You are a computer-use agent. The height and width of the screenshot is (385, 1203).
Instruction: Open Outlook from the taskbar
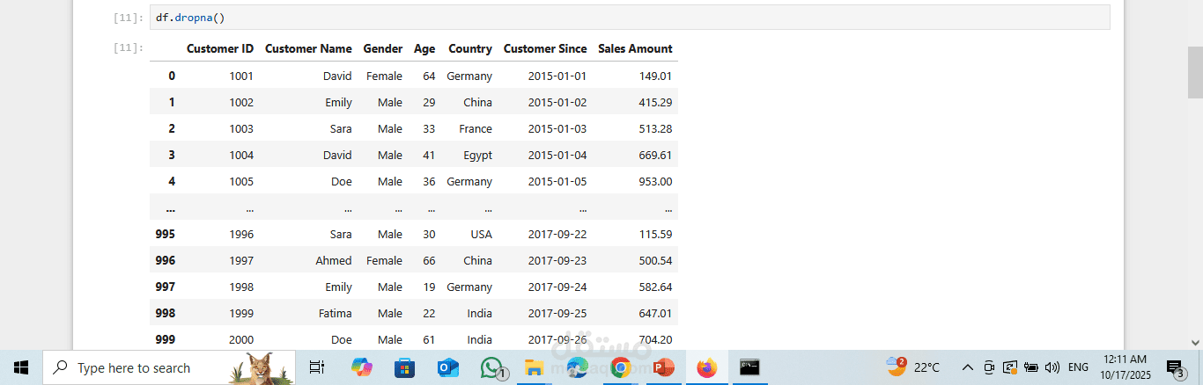pyautogui.click(x=448, y=367)
